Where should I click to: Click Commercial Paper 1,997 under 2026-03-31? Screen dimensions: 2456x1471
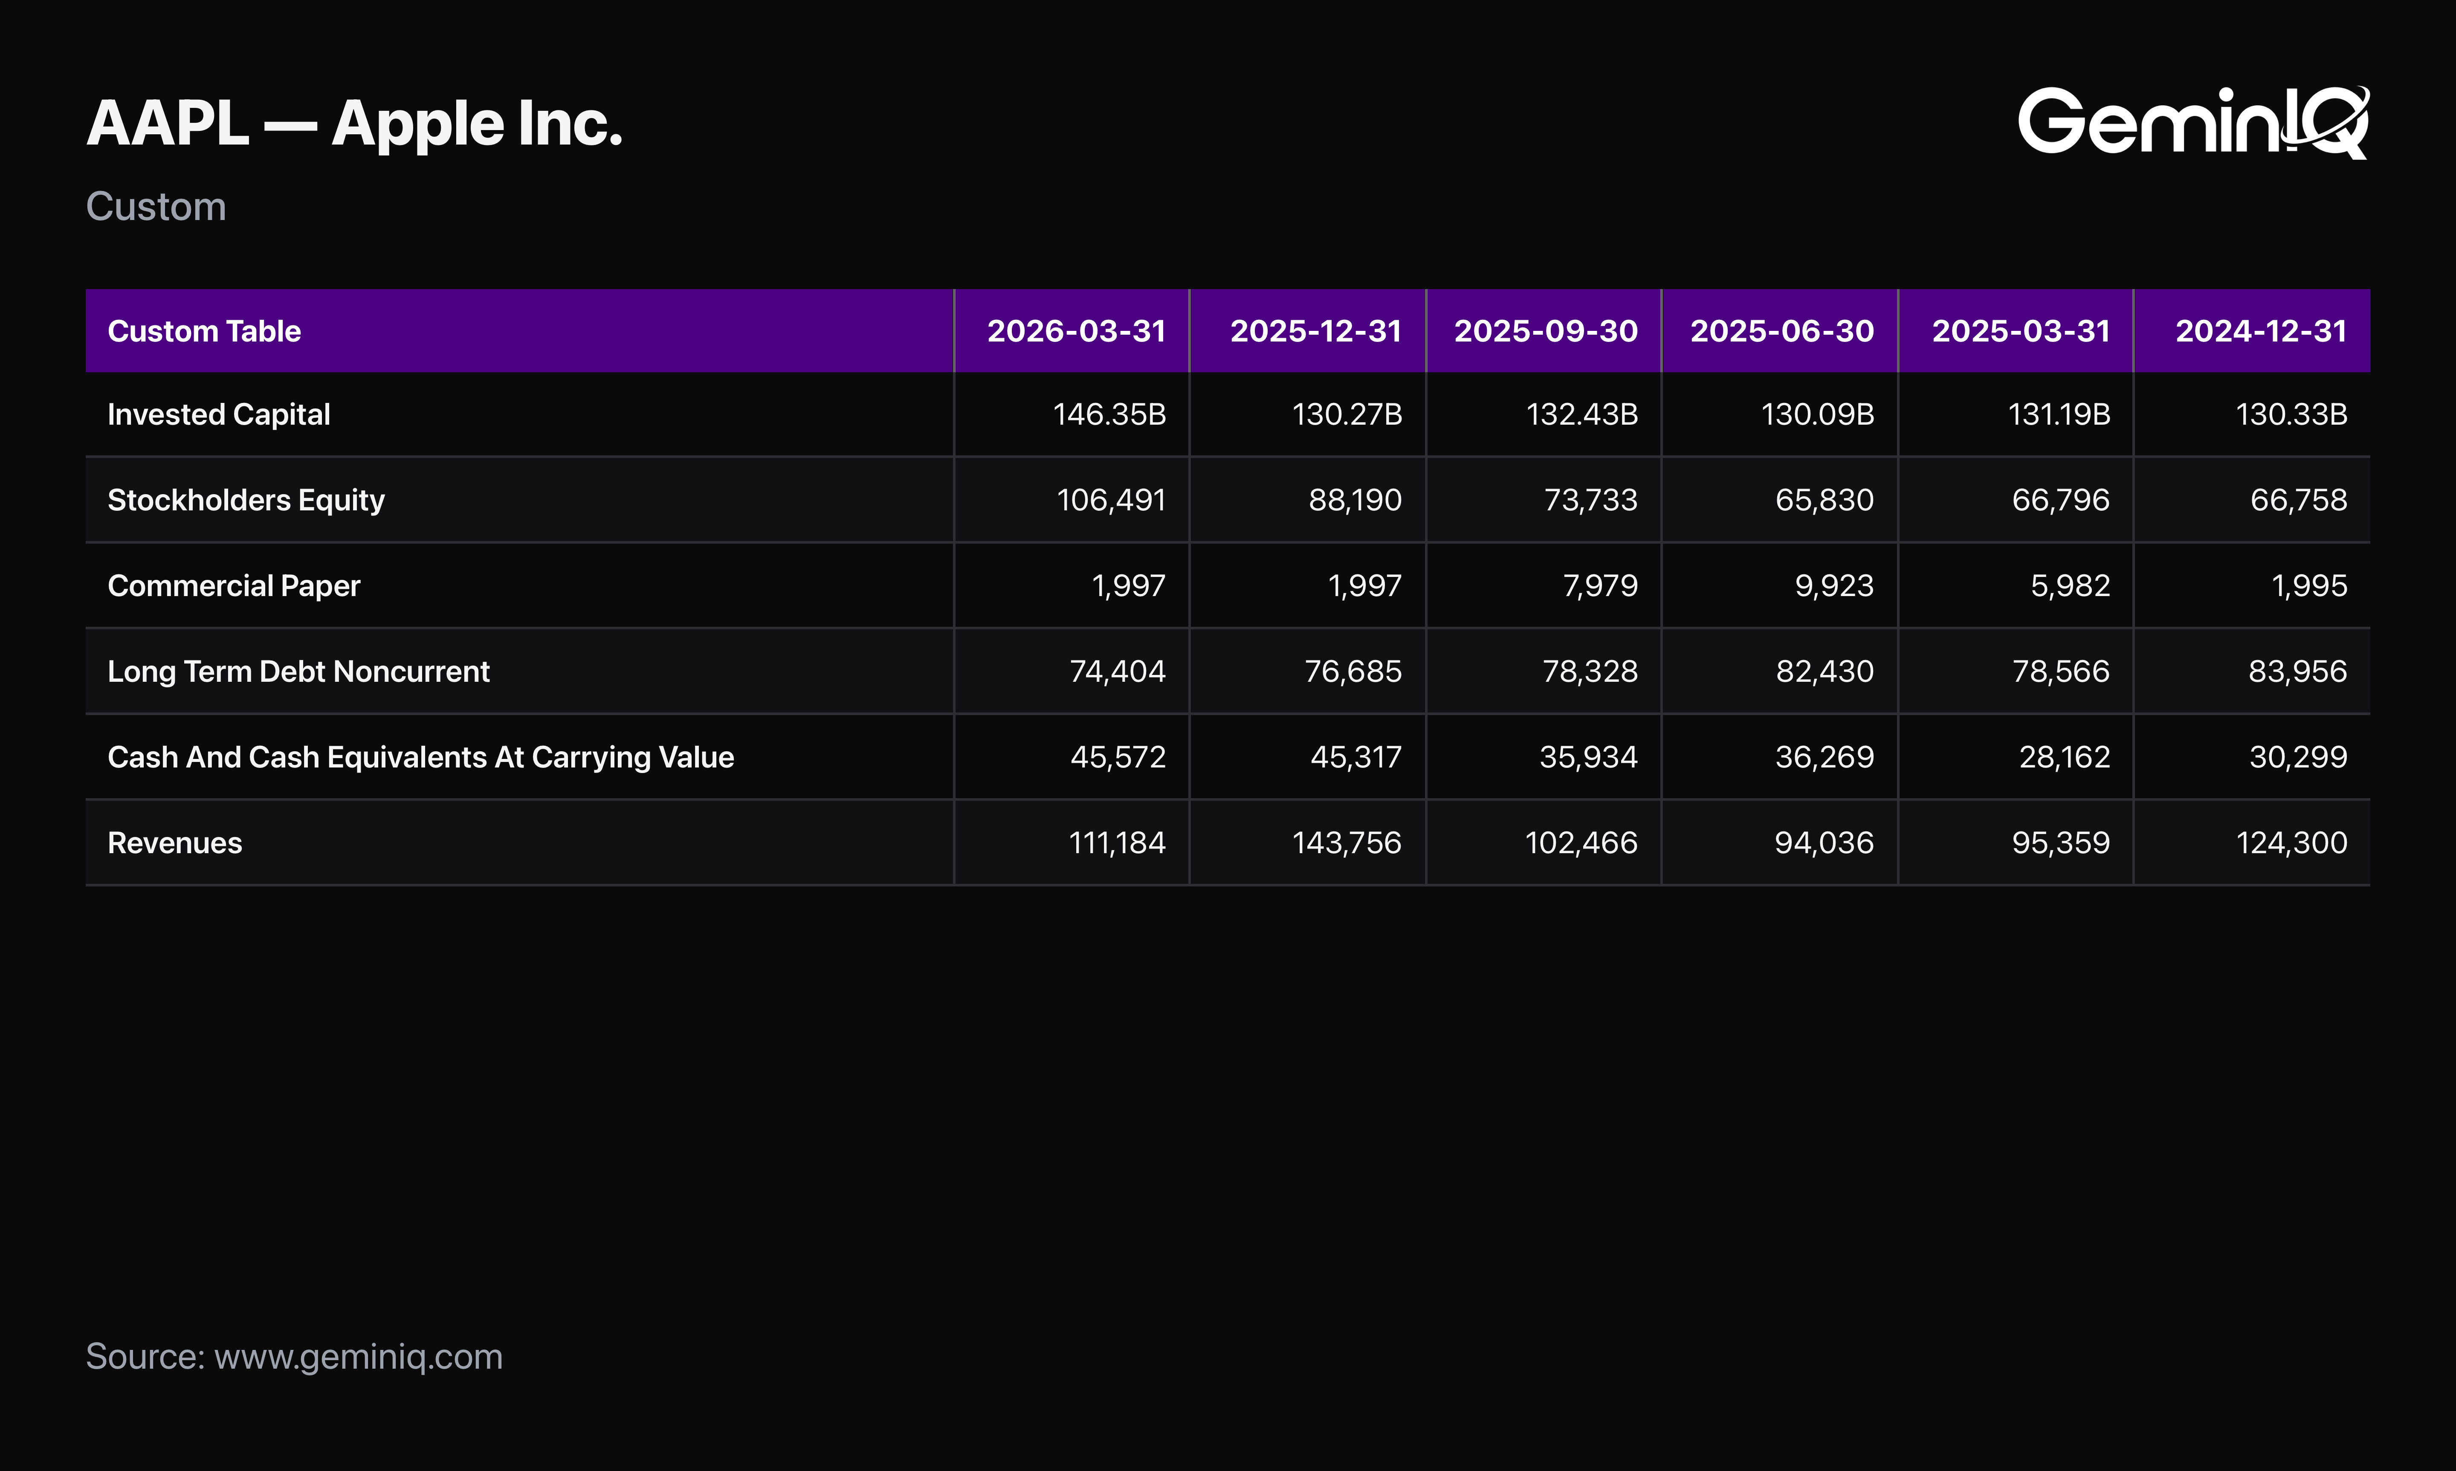point(1129,586)
